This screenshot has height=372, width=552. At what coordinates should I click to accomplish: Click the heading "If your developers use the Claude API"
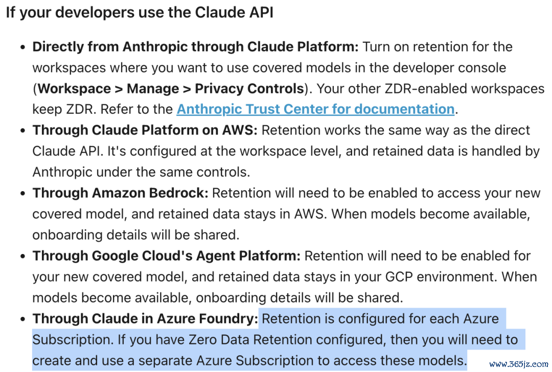[x=140, y=12]
